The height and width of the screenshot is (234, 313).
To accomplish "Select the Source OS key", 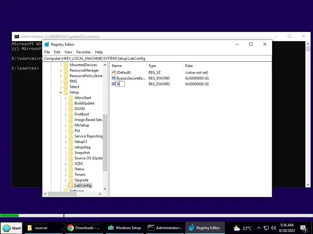I will pyautogui.click(x=88, y=158).
